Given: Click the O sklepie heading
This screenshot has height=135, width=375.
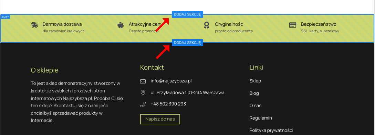Looking at the screenshot, I should (45, 70).
